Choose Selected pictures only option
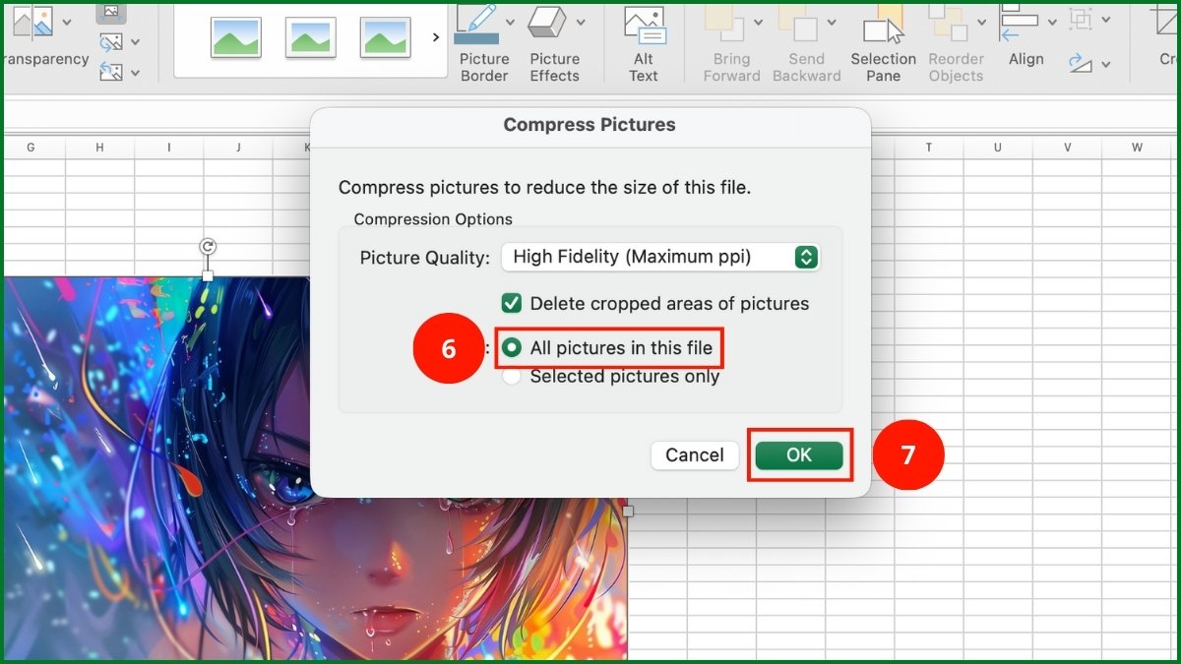 click(x=512, y=376)
